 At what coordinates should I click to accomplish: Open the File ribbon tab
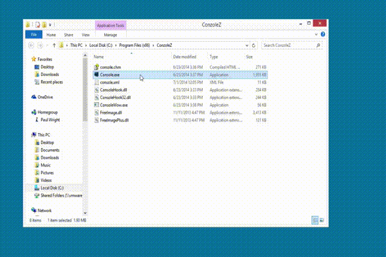pyautogui.click(x=33, y=35)
